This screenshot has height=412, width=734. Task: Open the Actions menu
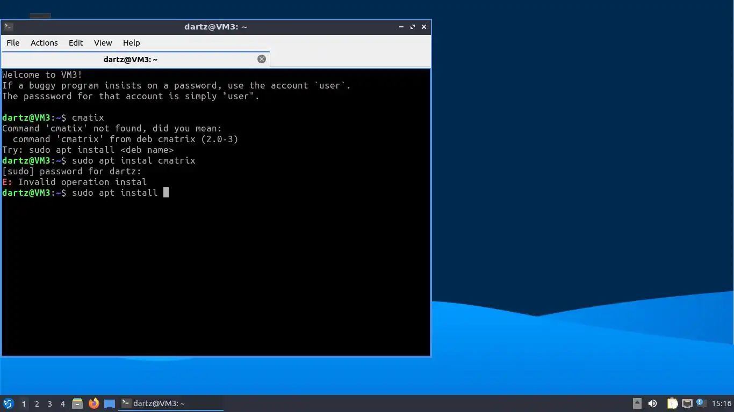[44, 43]
